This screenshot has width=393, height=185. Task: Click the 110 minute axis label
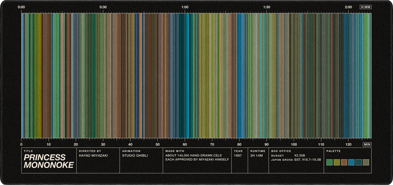coord(321,144)
